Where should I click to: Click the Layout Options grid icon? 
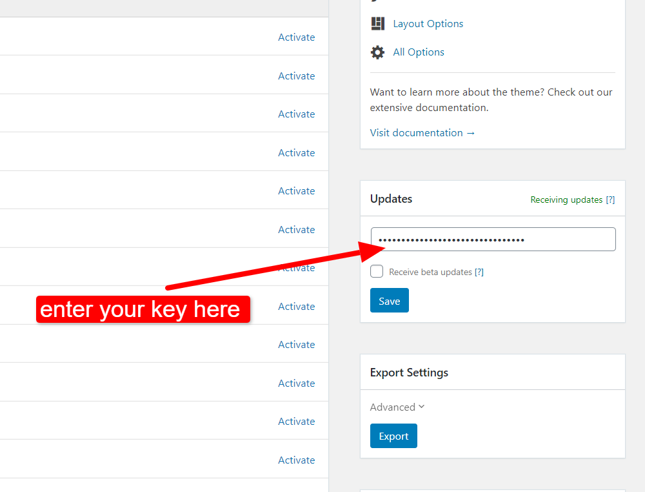coord(377,24)
